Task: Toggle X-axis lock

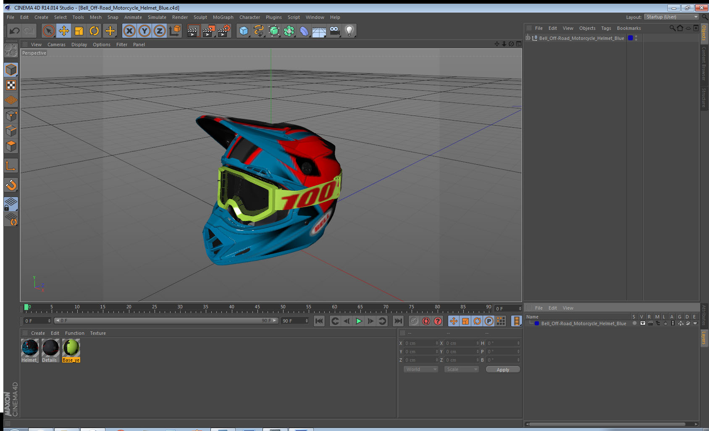Action: pos(129,31)
